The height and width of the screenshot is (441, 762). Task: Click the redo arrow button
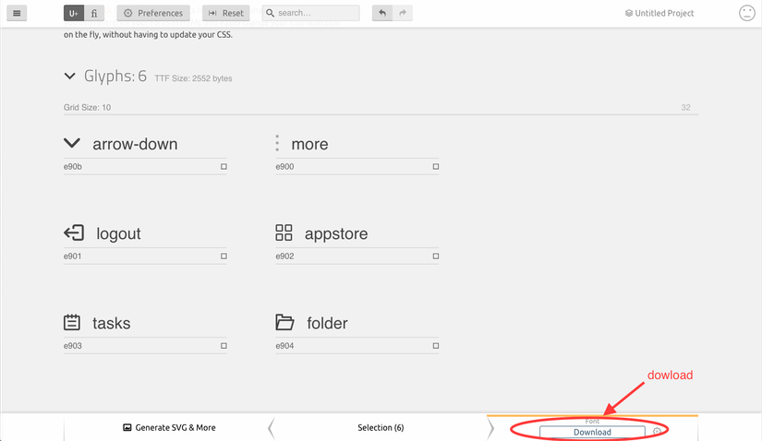click(403, 13)
